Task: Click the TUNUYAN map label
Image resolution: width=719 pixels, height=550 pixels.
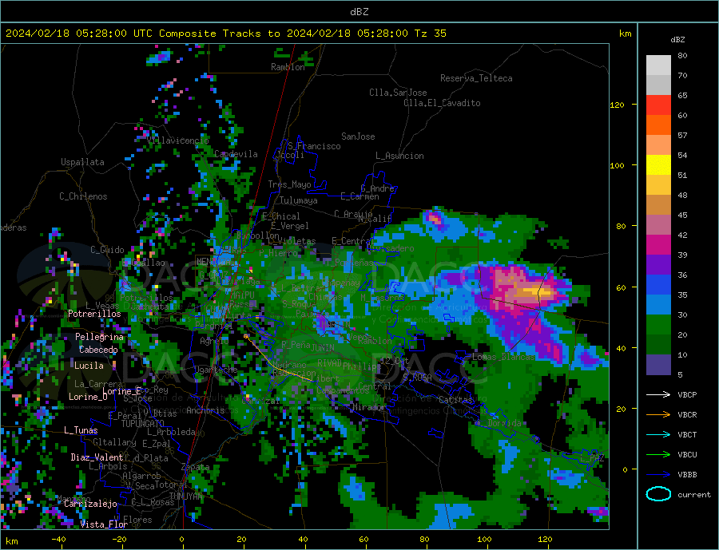Action: click(185, 497)
